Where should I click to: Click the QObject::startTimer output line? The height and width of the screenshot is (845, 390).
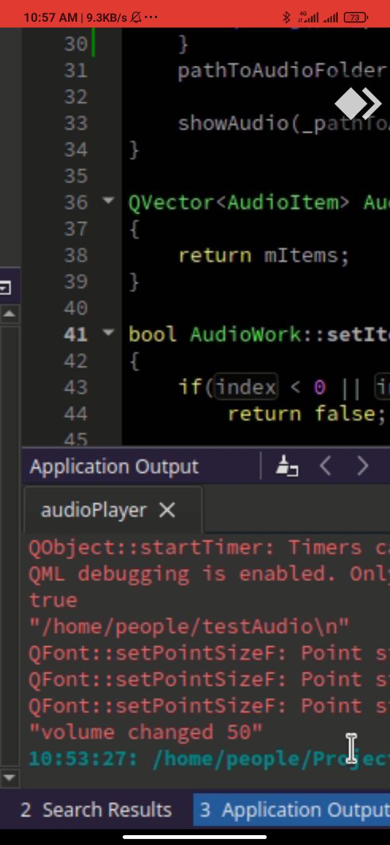[209, 547]
